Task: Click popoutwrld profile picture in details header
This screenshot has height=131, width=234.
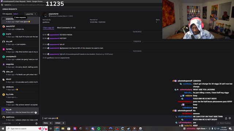Action: [45, 15]
